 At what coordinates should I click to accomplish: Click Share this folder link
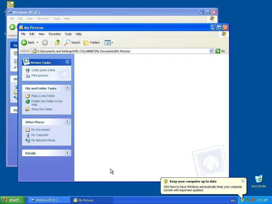pyautogui.click(x=42, y=109)
